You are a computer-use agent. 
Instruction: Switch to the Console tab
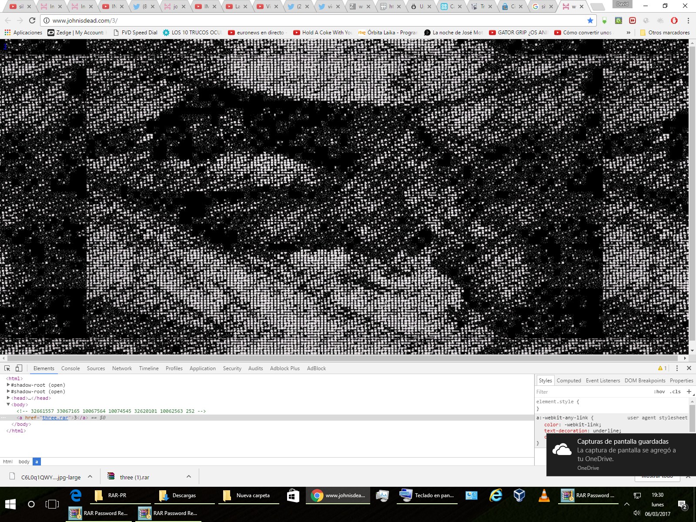(x=70, y=368)
